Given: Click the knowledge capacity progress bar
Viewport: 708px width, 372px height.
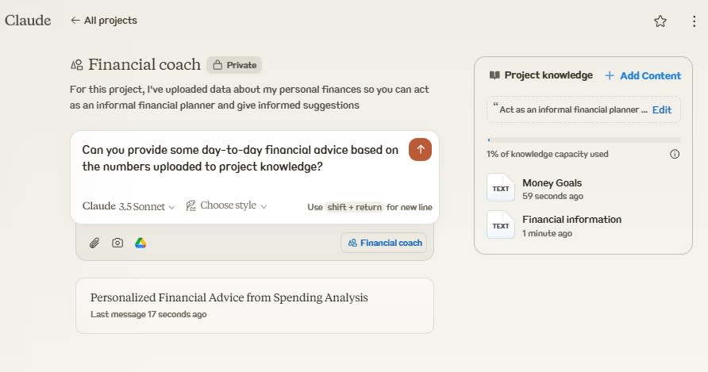Looking at the screenshot, I should pos(583,140).
